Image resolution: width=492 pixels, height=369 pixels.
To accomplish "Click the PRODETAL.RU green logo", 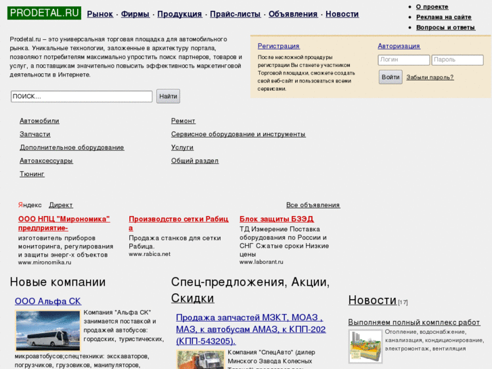I will 44,13.
